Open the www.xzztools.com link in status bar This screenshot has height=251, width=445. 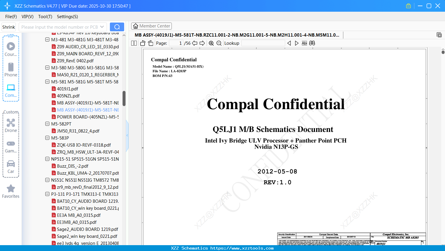(x=242, y=248)
